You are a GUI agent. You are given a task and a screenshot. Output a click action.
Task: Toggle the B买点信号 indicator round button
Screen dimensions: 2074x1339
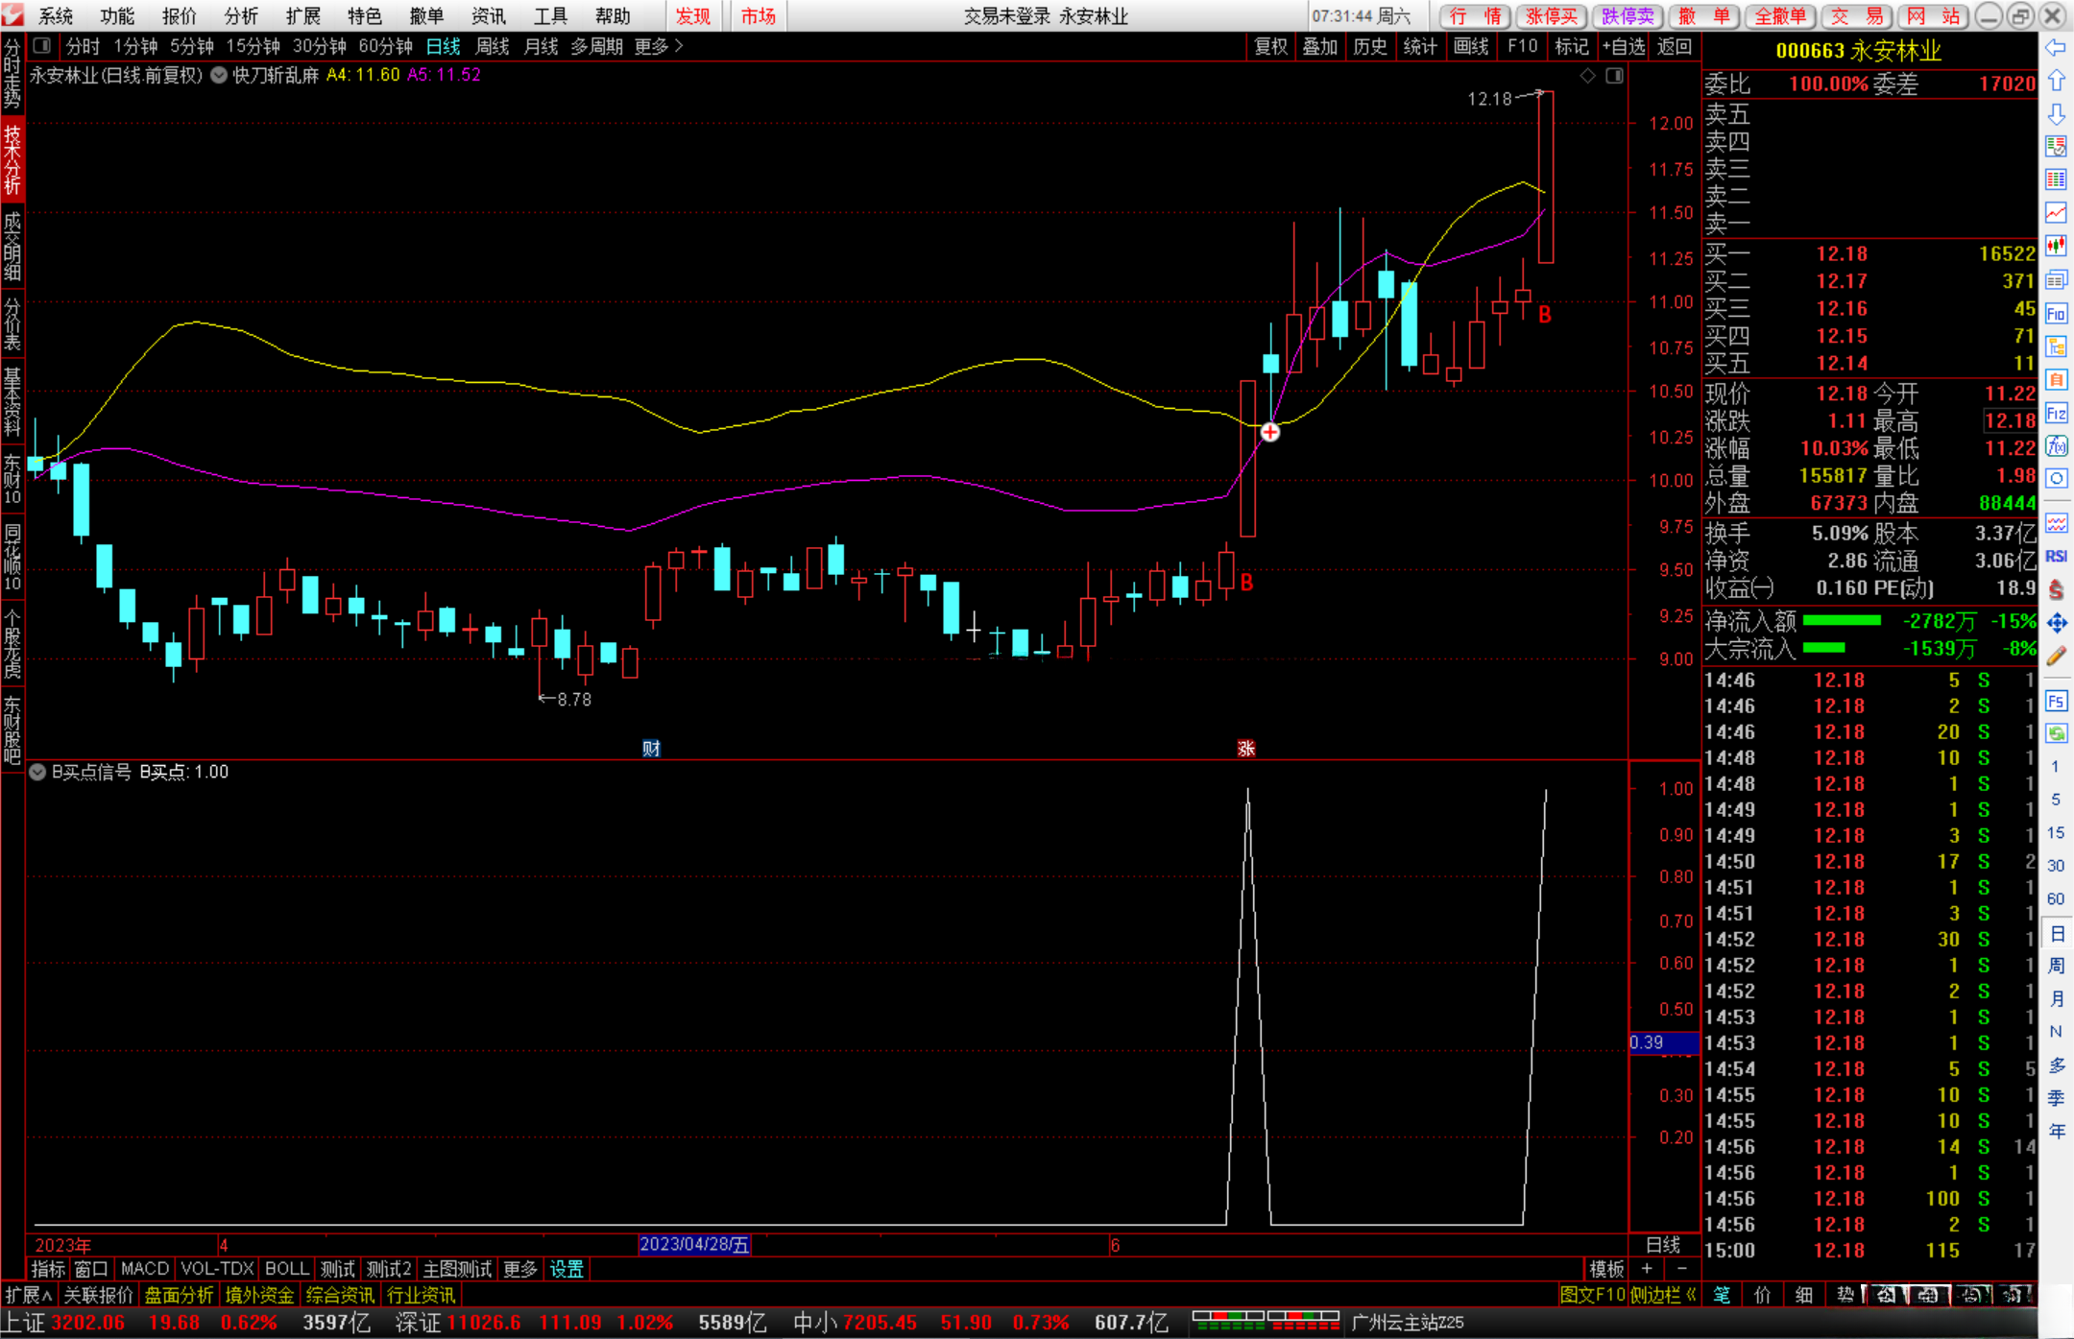(37, 772)
